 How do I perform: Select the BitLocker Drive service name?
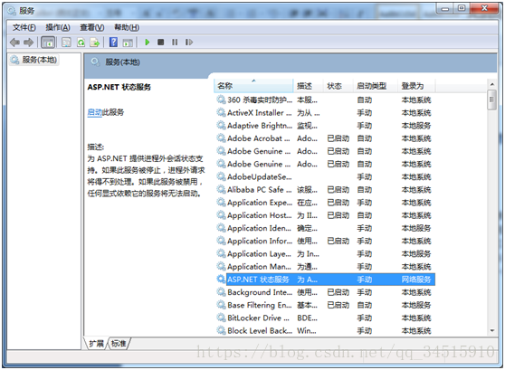point(258,318)
